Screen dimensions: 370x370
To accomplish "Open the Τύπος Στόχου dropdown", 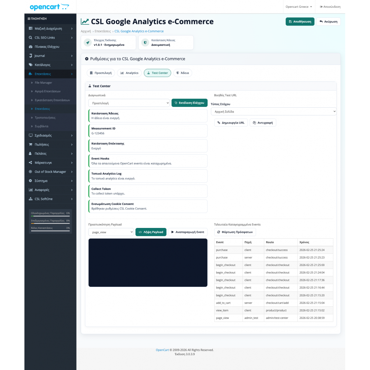I will click(x=273, y=111).
